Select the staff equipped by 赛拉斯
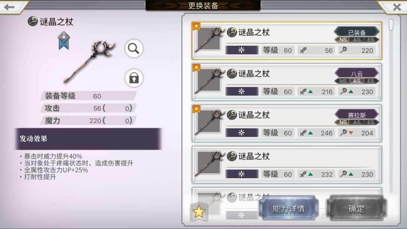This screenshot has width=407, height=229. (286, 124)
